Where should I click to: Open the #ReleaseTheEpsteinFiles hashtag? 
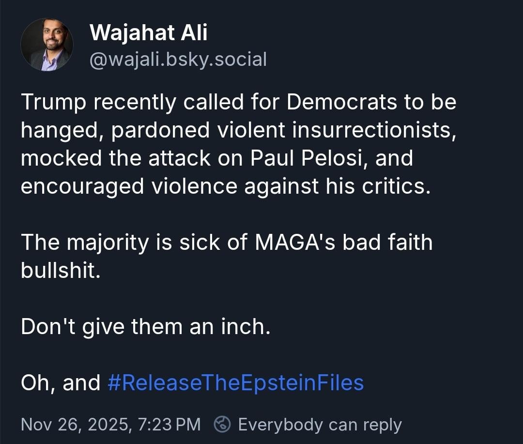(235, 383)
